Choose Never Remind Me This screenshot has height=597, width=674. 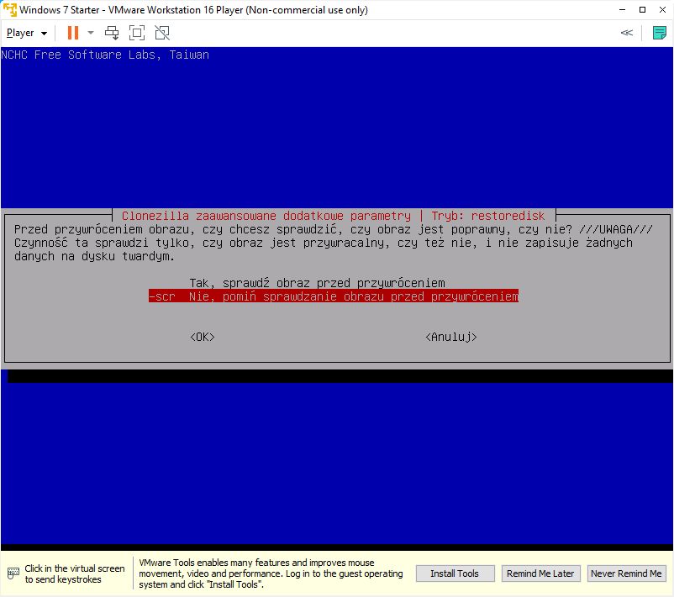click(x=626, y=573)
